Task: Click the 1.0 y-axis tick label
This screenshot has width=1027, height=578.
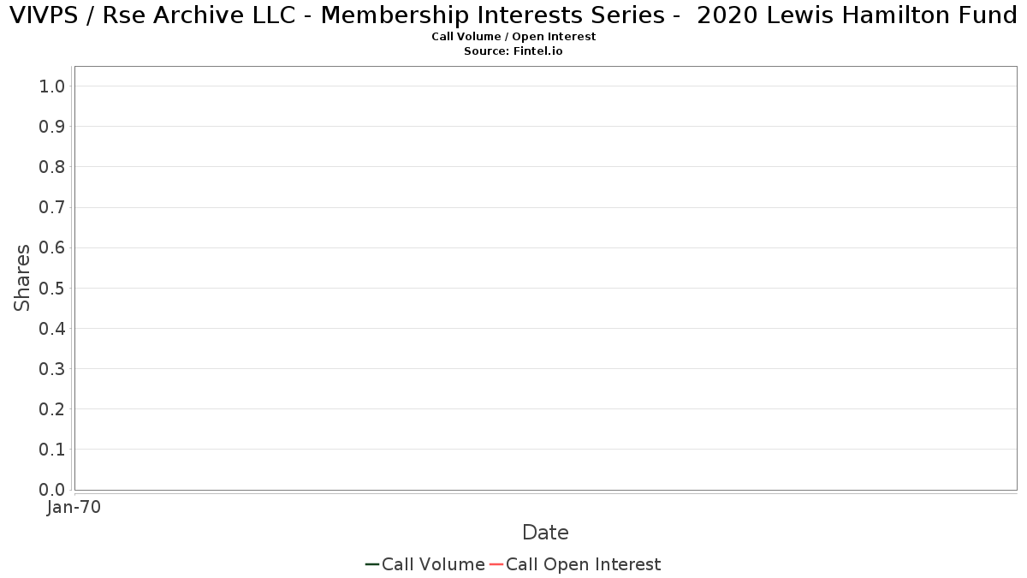Action: click(52, 86)
